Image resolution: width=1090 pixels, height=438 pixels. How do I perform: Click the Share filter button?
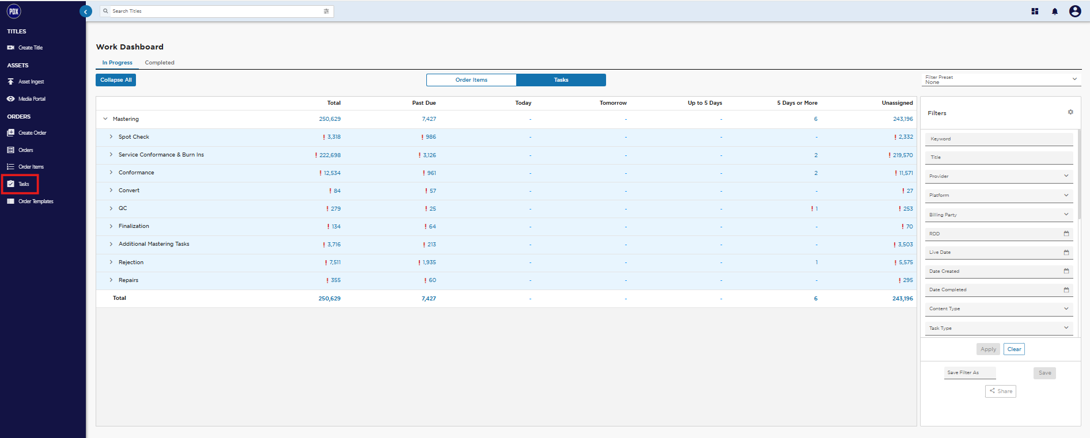(1001, 391)
